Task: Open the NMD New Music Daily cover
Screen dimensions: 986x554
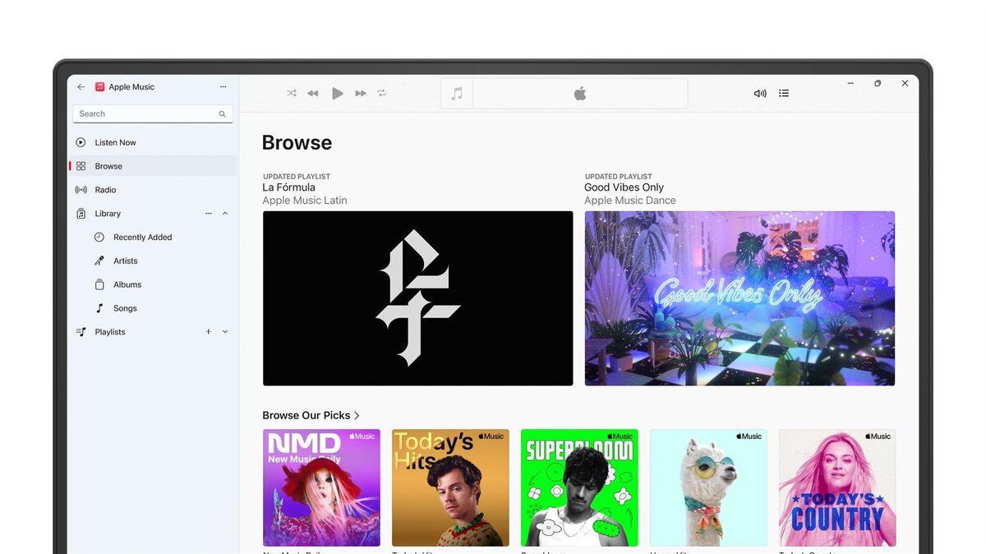Action: tap(321, 487)
